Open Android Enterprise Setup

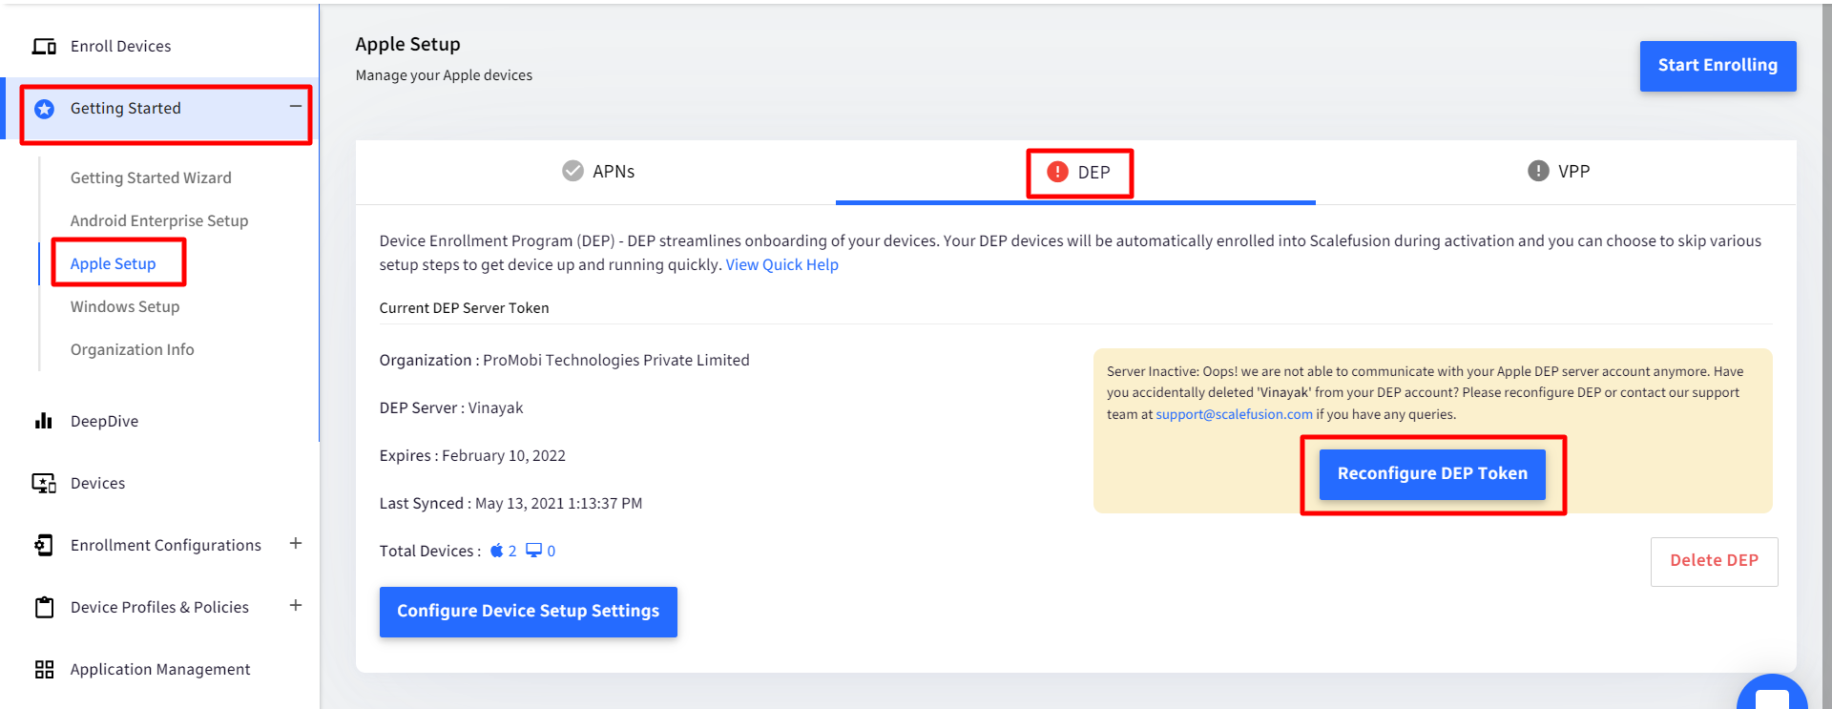tap(159, 220)
